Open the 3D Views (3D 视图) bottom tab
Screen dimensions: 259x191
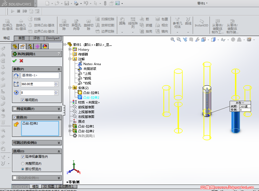pos(49,186)
